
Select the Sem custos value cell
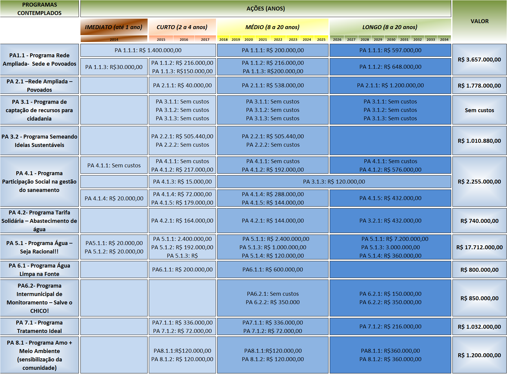click(479, 110)
